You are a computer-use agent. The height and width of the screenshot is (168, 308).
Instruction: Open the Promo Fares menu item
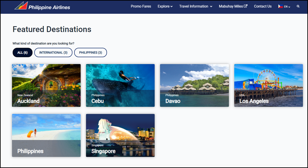point(141,6)
